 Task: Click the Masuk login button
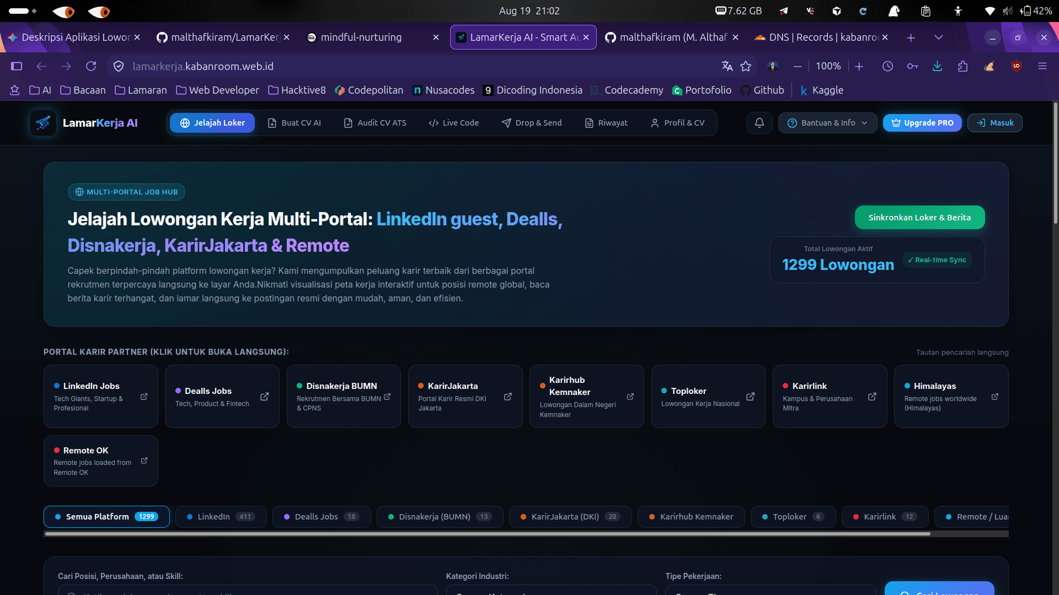click(994, 123)
